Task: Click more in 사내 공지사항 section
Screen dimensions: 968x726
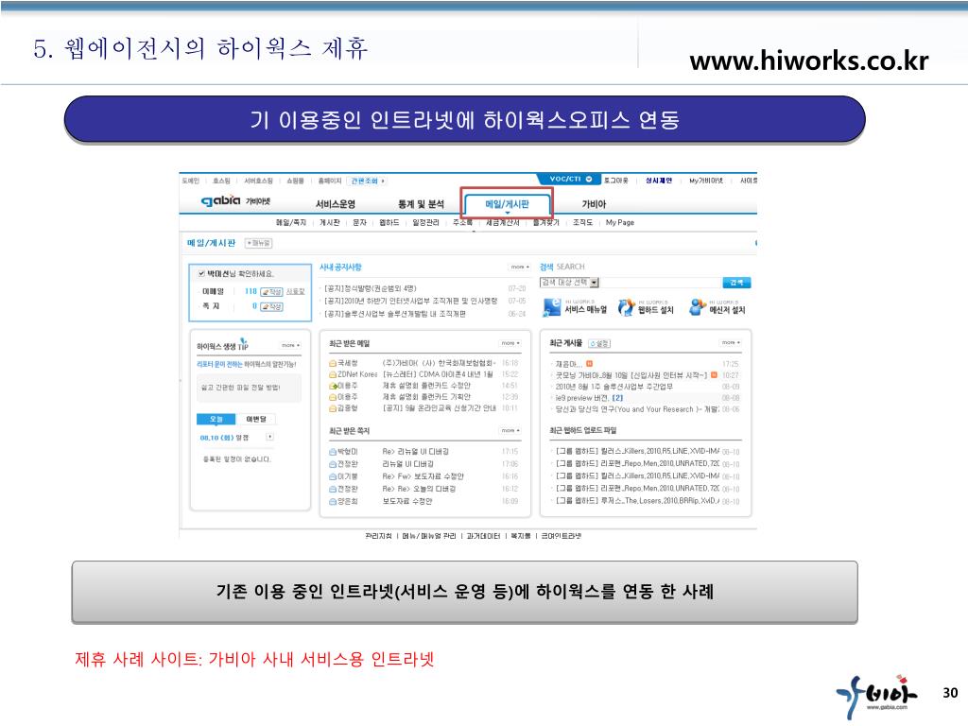Action: click(519, 267)
